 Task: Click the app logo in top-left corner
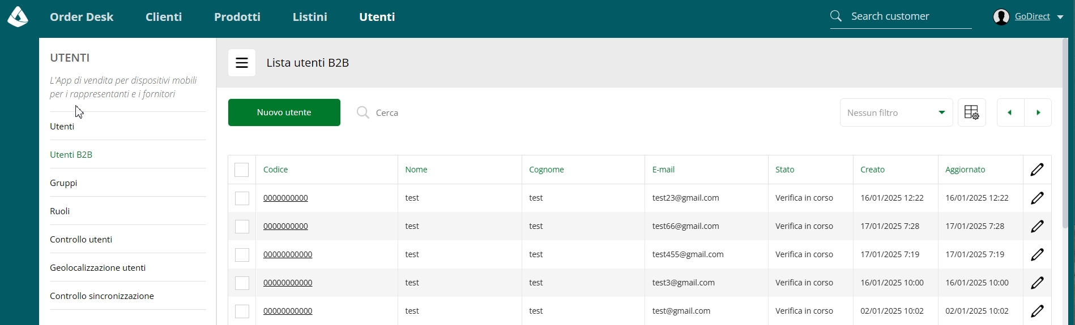[18, 17]
